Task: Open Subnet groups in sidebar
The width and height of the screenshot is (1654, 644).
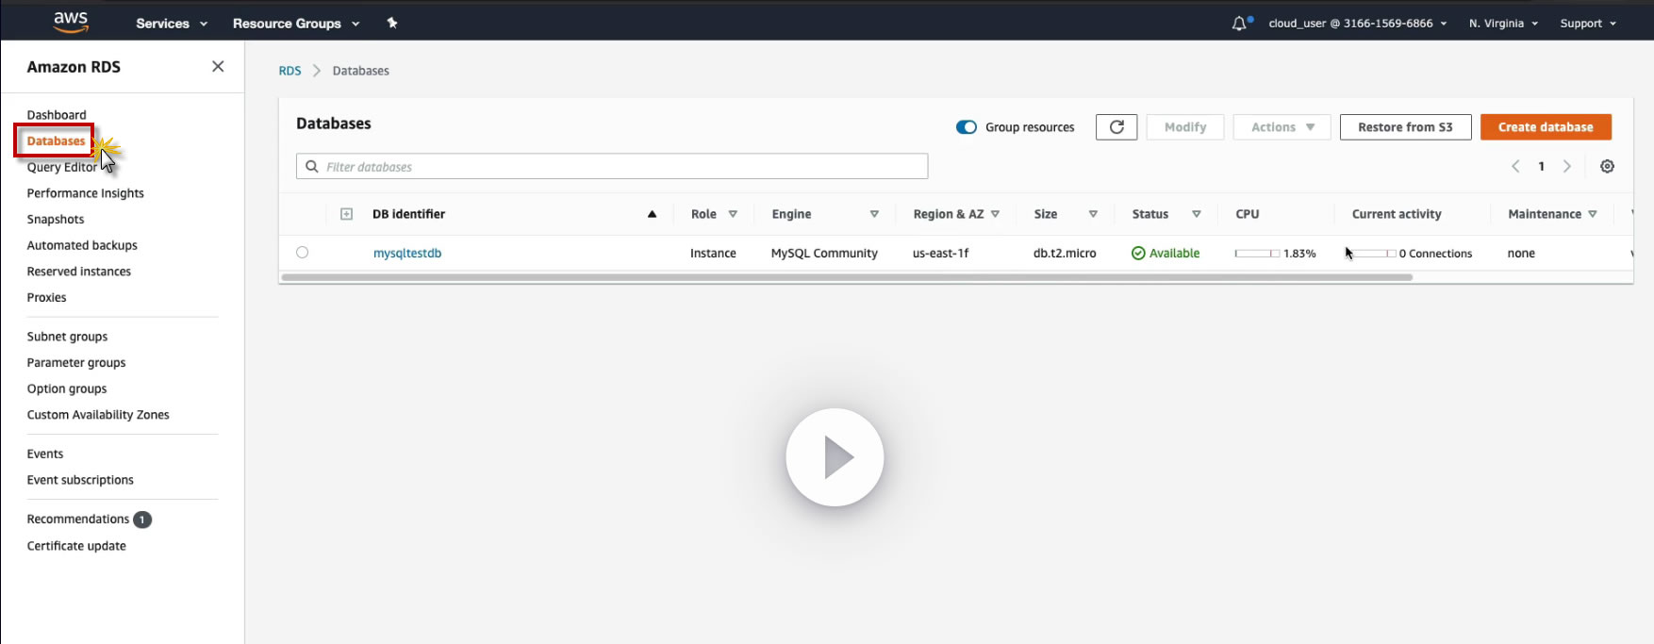Action: pyautogui.click(x=67, y=337)
